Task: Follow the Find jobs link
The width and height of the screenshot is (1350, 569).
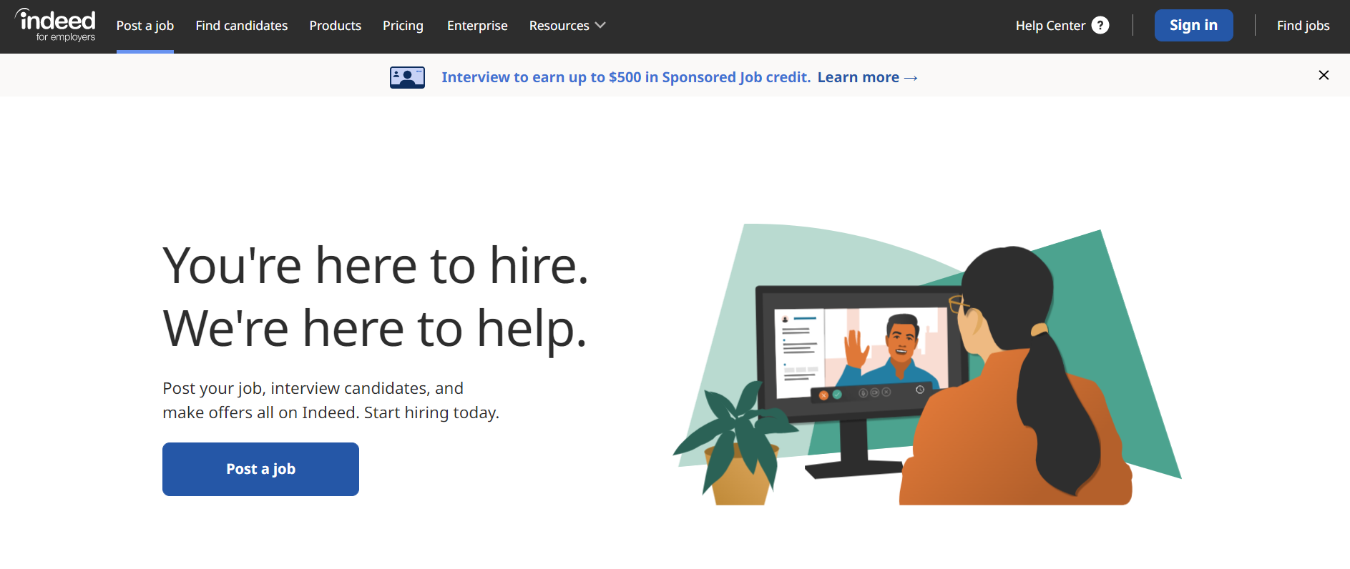Action: pos(1303,26)
